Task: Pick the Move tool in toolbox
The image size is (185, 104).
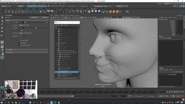Action: 2,28
